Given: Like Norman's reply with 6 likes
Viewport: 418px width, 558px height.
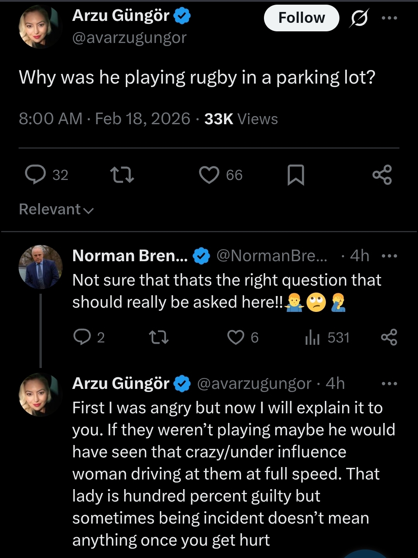Looking at the screenshot, I should (x=236, y=337).
